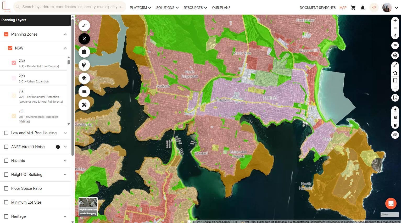Open more drawing tools ellipsis
The image size is (401, 223).
coord(395,88)
